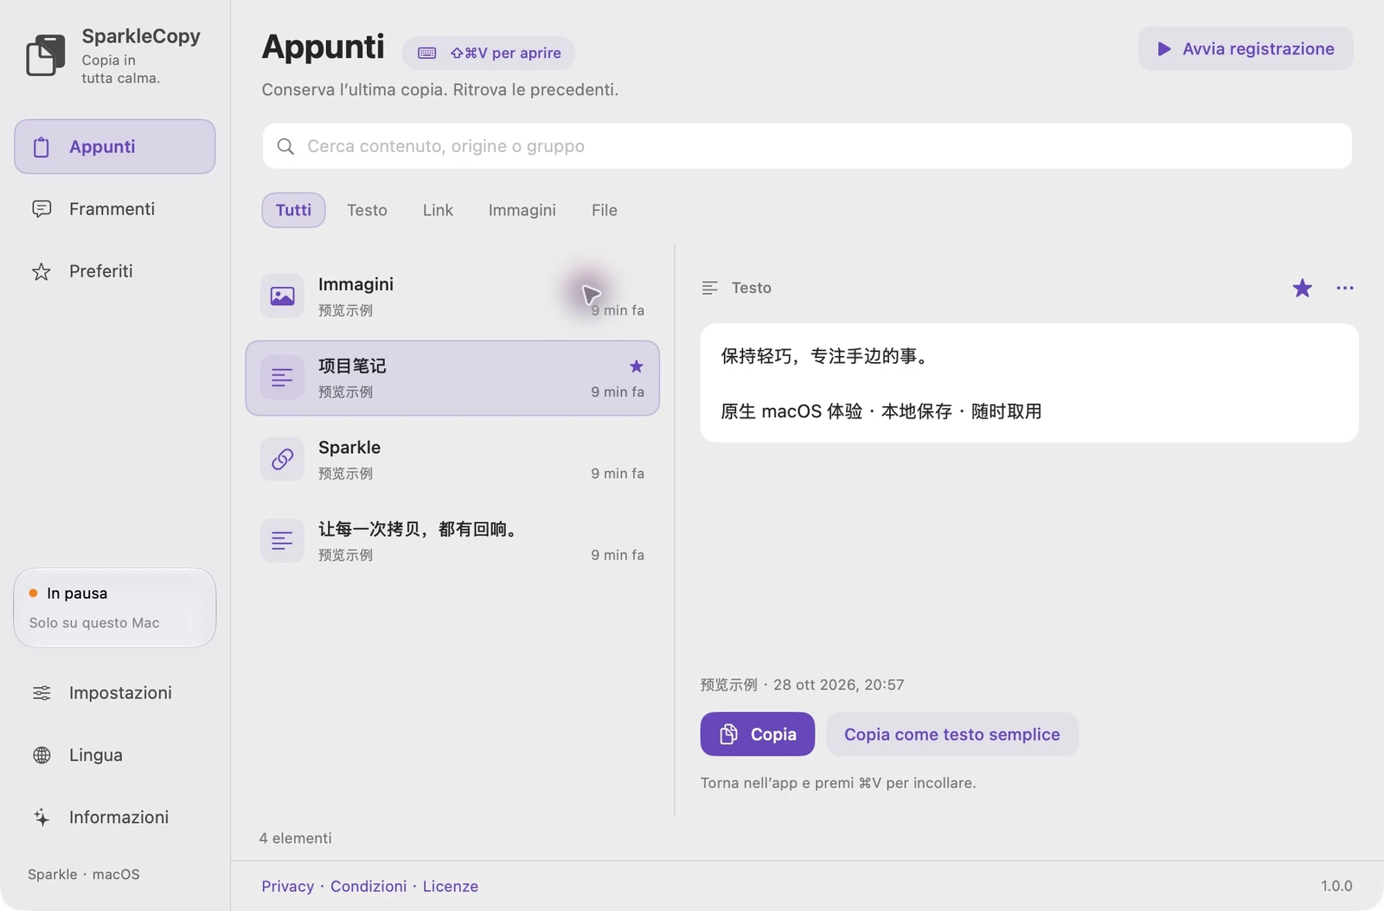This screenshot has height=911, width=1384.
Task: Open Impostazioni settings
Action: point(115,693)
